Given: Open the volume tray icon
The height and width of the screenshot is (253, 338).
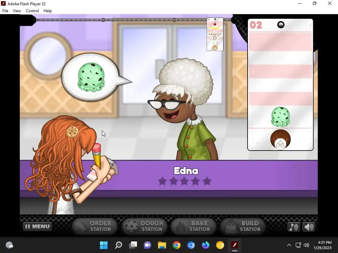Looking at the screenshot, I should click(x=306, y=245).
